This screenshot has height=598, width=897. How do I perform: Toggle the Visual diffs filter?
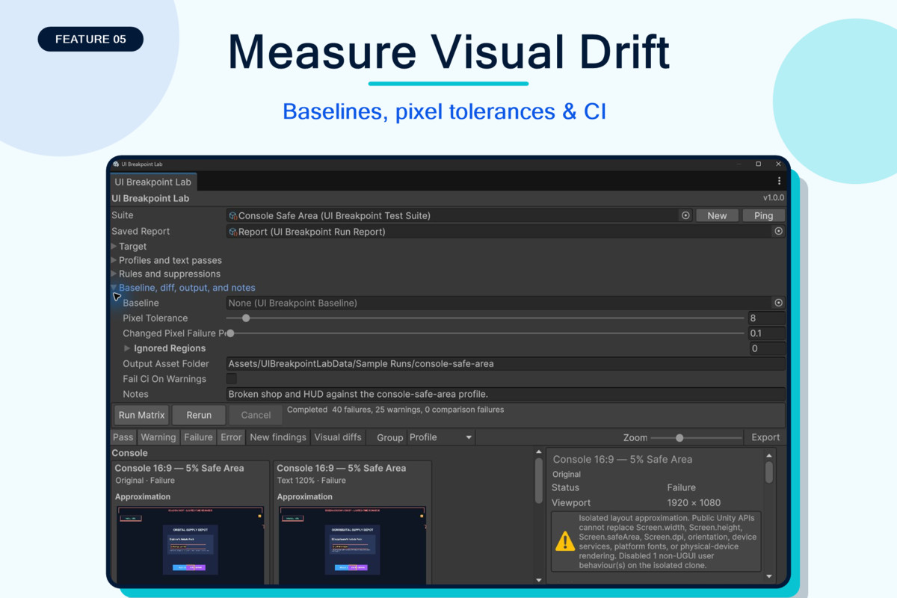coord(338,437)
